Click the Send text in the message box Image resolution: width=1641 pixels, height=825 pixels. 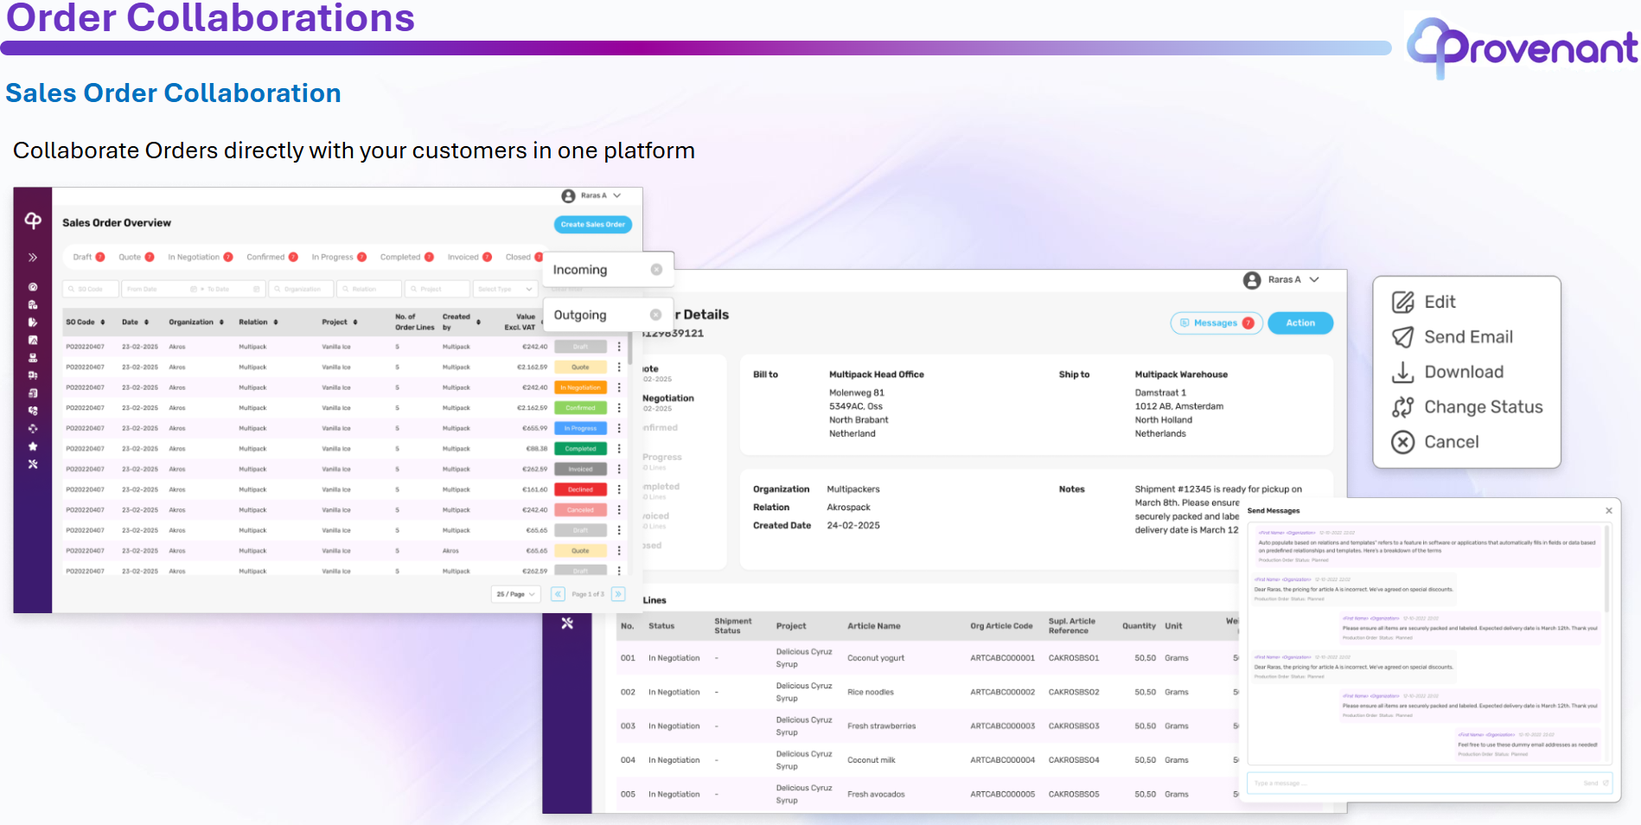pyautogui.click(x=1591, y=783)
